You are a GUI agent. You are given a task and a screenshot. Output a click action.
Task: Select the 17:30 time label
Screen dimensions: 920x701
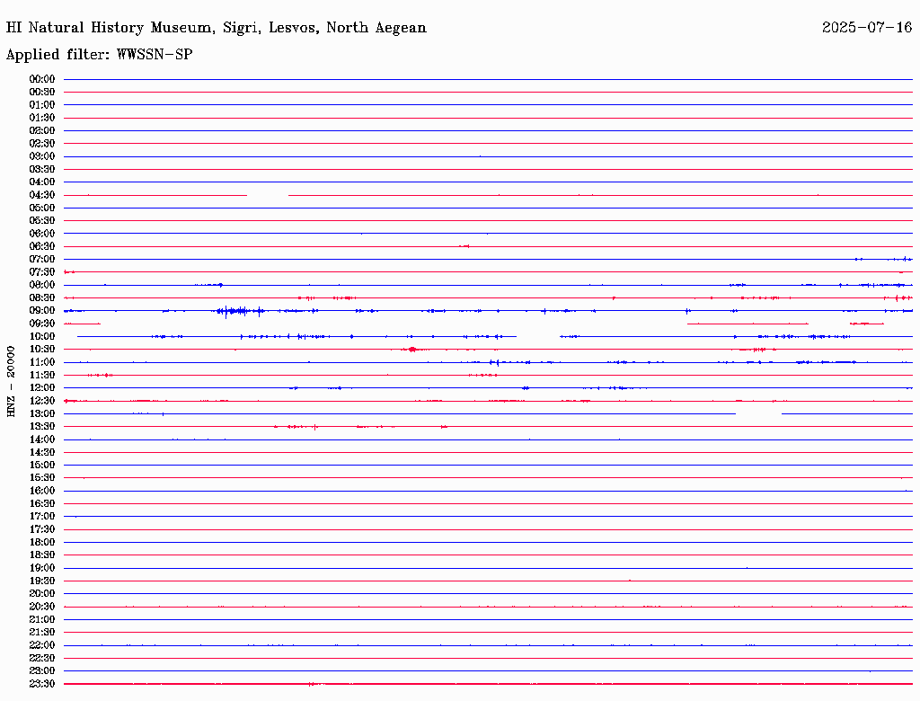(x=42, y=529)
